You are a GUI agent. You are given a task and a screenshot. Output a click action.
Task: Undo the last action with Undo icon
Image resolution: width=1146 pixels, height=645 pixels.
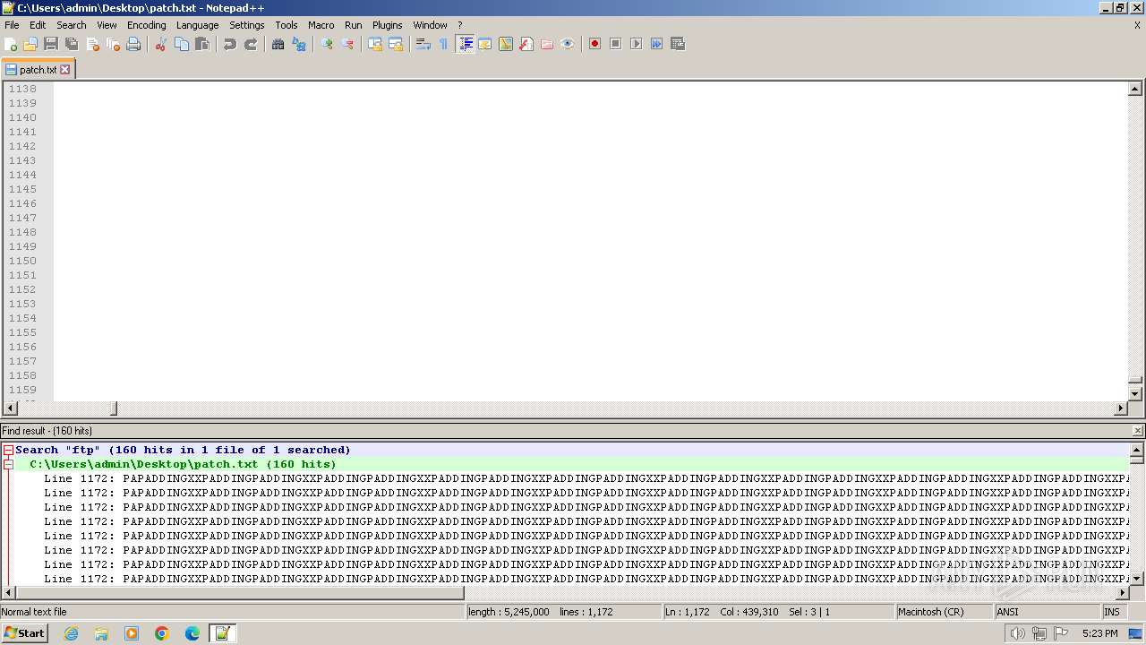pyautogui.click(x=230, y=44)
